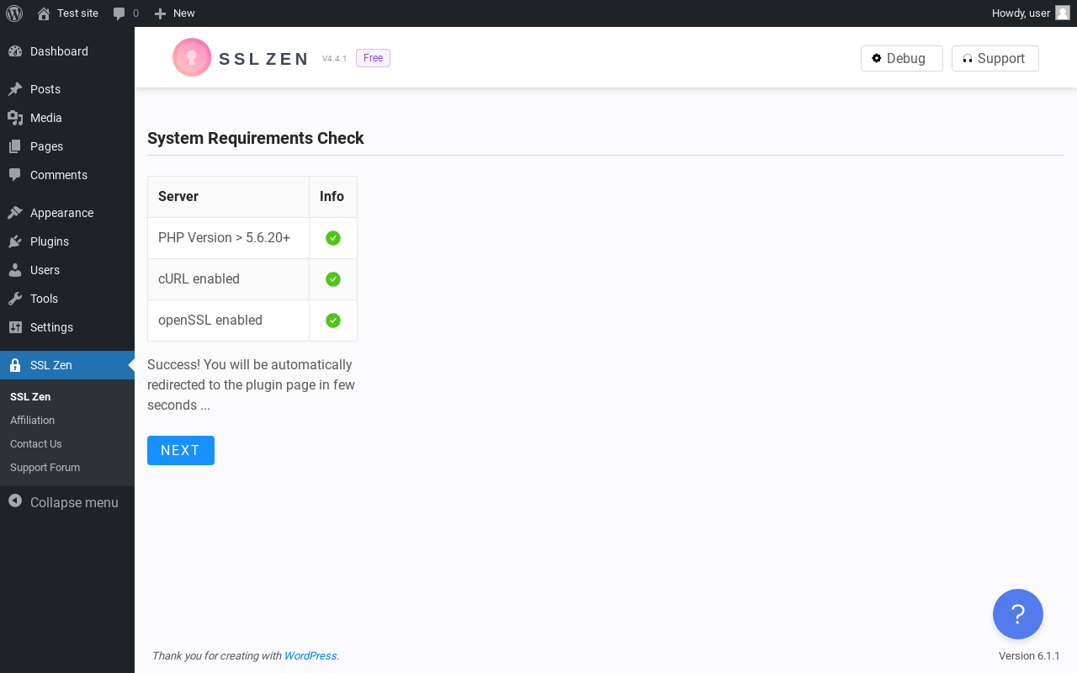This screenshot has height=673, width=1077.
Task: Click the System Requirements Check heading
Action: coord(256,138)
